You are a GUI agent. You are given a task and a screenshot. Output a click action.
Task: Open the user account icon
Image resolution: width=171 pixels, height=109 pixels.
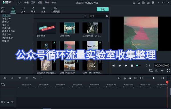click(134, 3)
